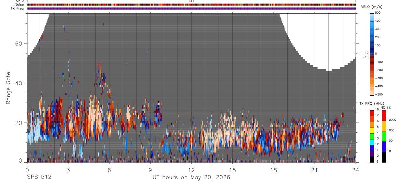The image size is (400, 184).
Task: Click the Noise color strip along top
Action: coord(192,5)
